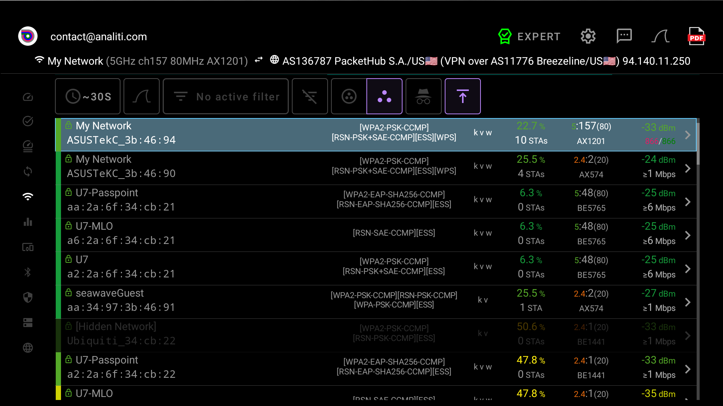Toggle the scroll-to-top arrow button
This screenshot has width=723, height=406.
[462, 97]
